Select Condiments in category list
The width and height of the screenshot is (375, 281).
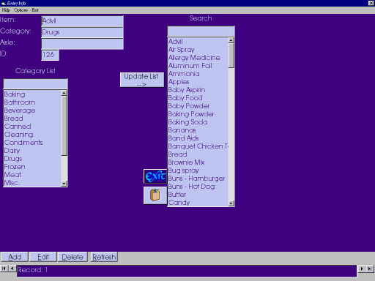(32, 143)
